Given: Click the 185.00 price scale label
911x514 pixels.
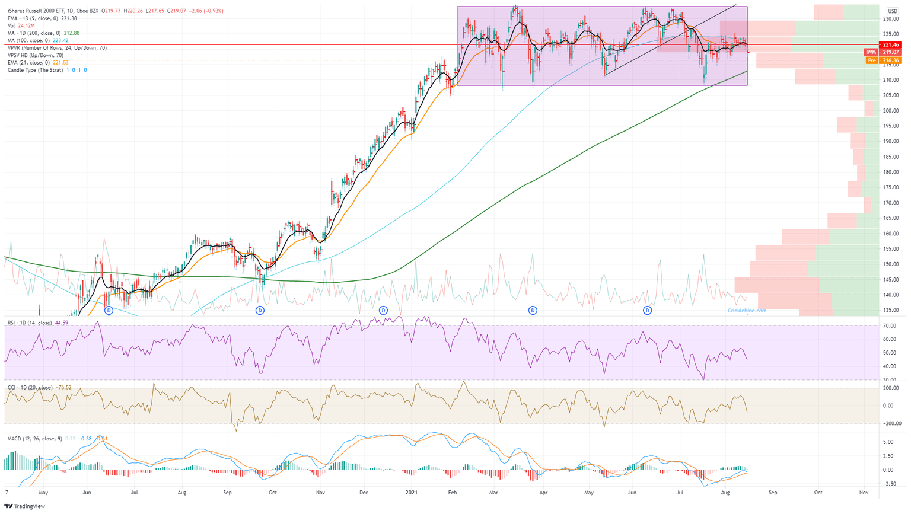Looking at the screenshot, I should point(891,157).
